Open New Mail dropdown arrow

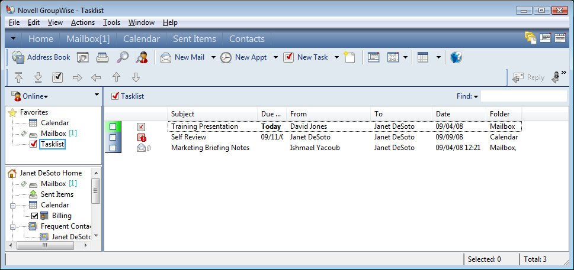tap(213, 58)
